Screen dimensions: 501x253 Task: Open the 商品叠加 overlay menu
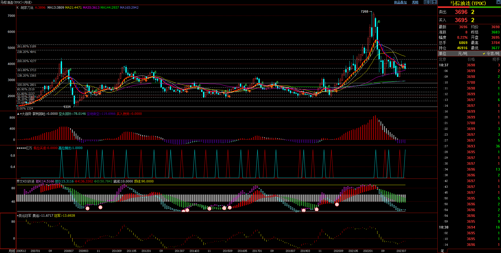click(400, 2)
